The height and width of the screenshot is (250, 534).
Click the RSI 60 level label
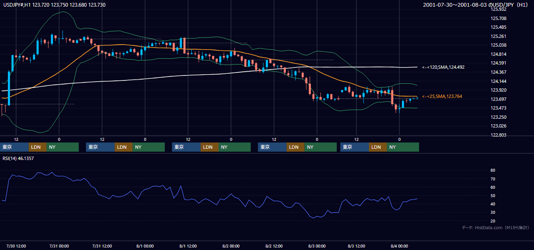pyautogui.click(x=493, y=187)
